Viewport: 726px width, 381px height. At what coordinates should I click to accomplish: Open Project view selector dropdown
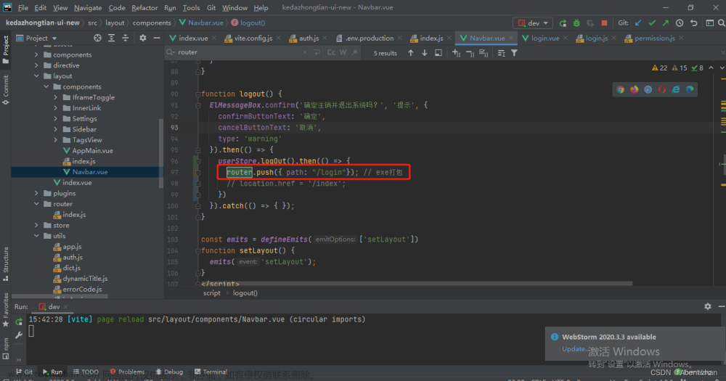pos(36,38)
